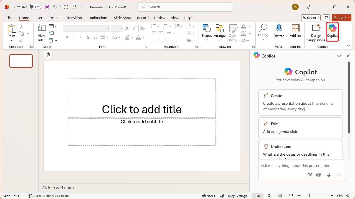
Task: Click the lightbulb icon in the title bar
Action: [308, 7]
